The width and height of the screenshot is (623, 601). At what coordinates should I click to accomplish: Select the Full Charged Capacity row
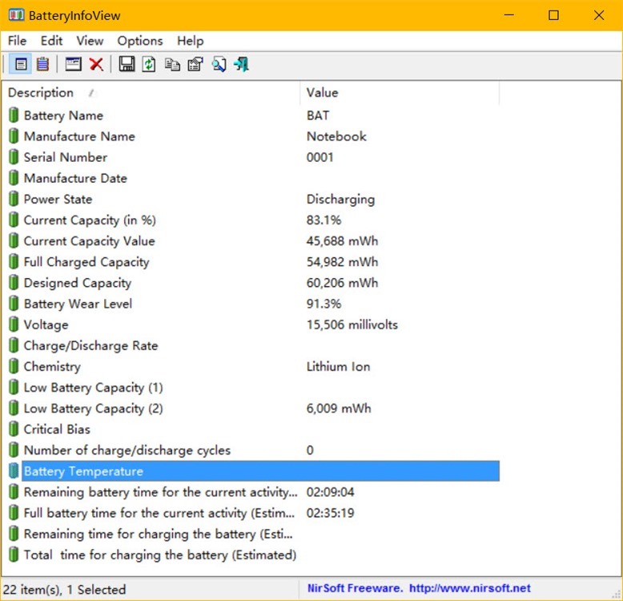[x=86, y=262]
